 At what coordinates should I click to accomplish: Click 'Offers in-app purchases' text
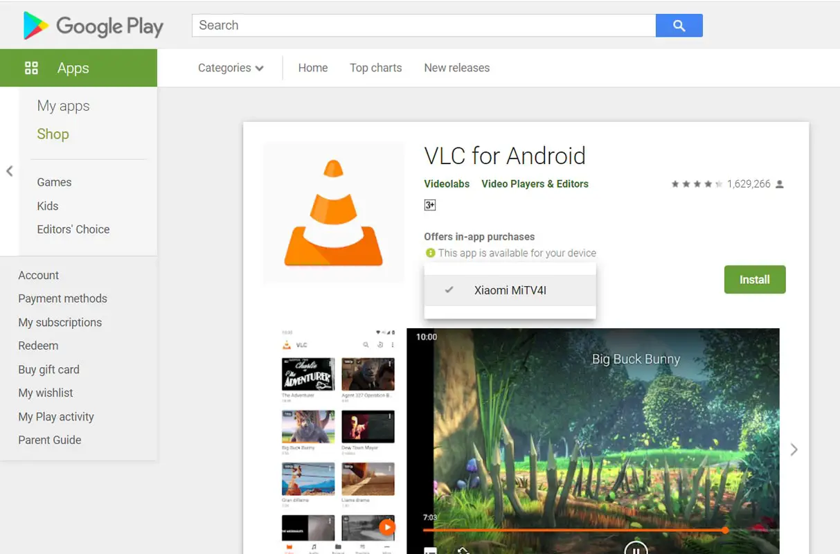[x=479, y=237]
